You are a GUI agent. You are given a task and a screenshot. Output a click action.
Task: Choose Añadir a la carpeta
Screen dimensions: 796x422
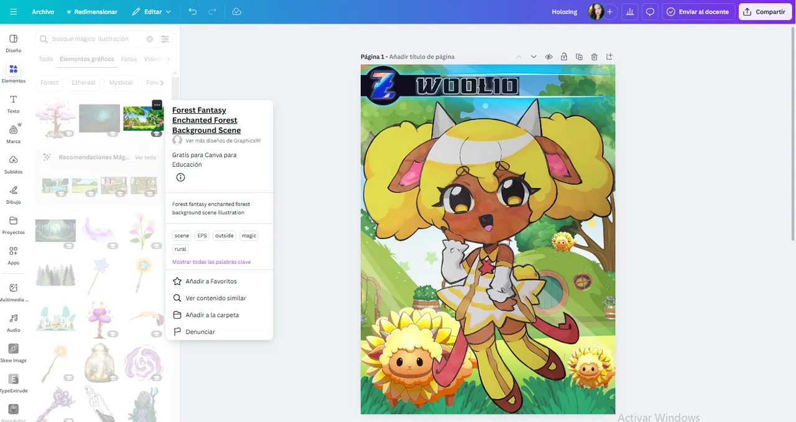pos(219,315)
